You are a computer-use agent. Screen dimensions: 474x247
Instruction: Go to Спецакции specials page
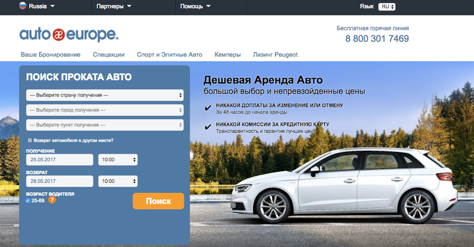pos(109,54)
